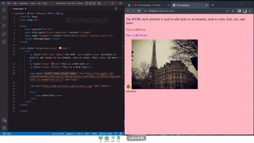Go forward in the browser
This screenshot has height=143, width=254.
tap(133, 11)
